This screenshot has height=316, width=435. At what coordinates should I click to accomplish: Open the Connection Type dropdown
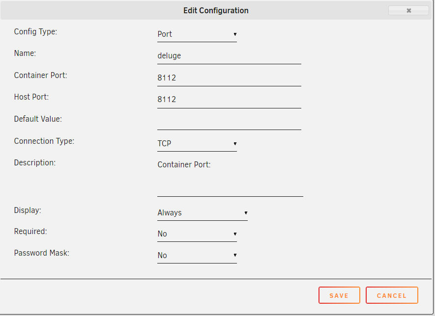coord(197,143)
